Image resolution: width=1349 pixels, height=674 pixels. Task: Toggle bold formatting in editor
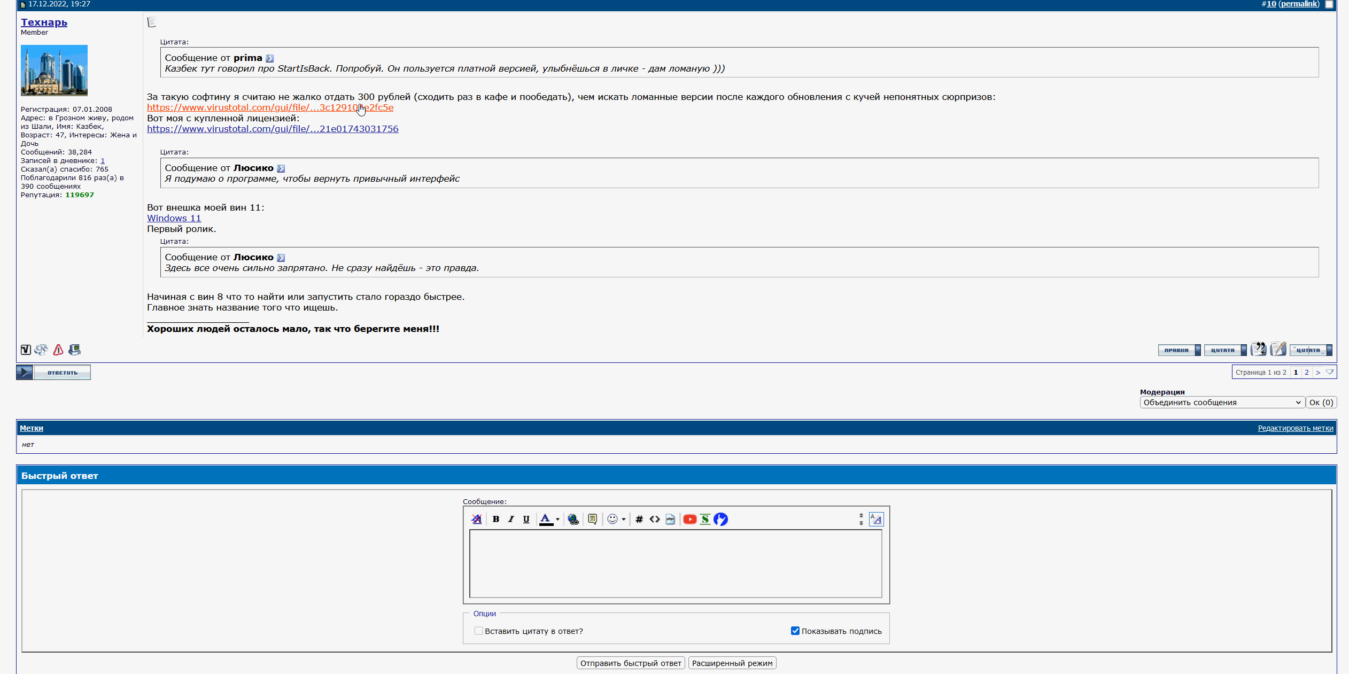pyautogui.click(x=496, y=519)
